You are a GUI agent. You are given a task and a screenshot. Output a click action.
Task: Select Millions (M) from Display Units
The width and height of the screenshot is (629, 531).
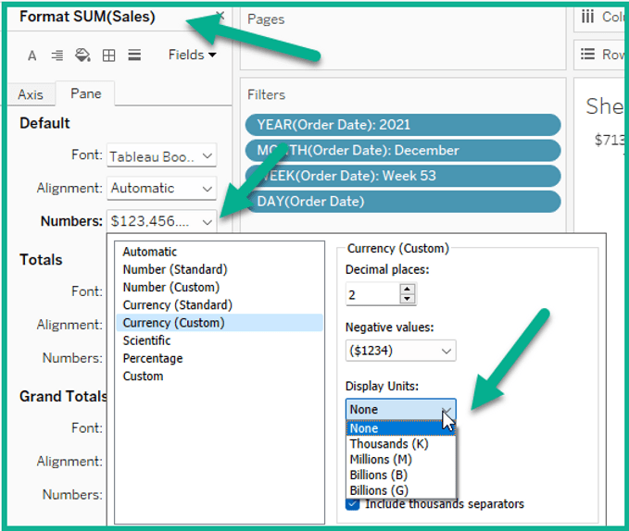(x=381, y=460)
